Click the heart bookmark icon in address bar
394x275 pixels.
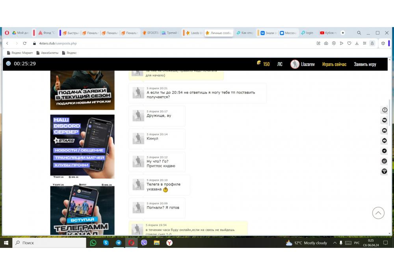(349, 44)
